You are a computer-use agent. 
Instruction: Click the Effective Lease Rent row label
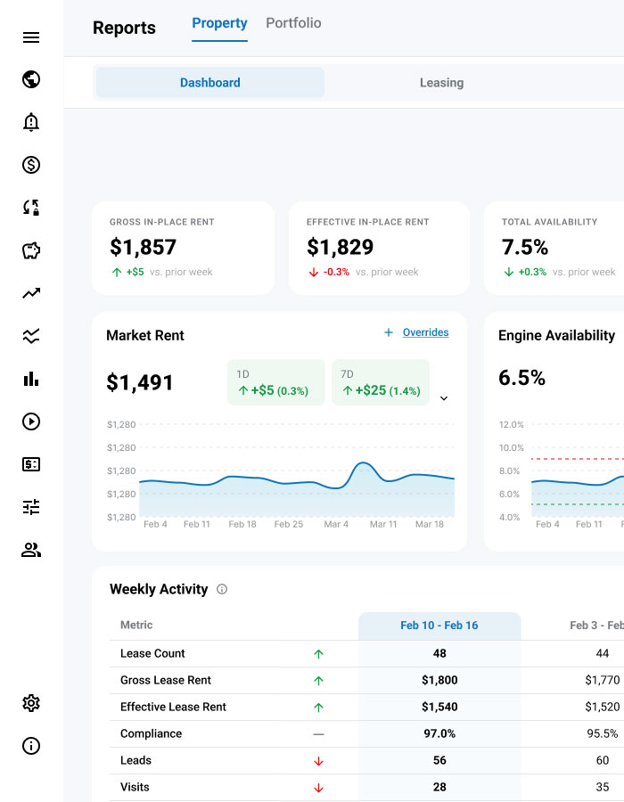(173, 707)
